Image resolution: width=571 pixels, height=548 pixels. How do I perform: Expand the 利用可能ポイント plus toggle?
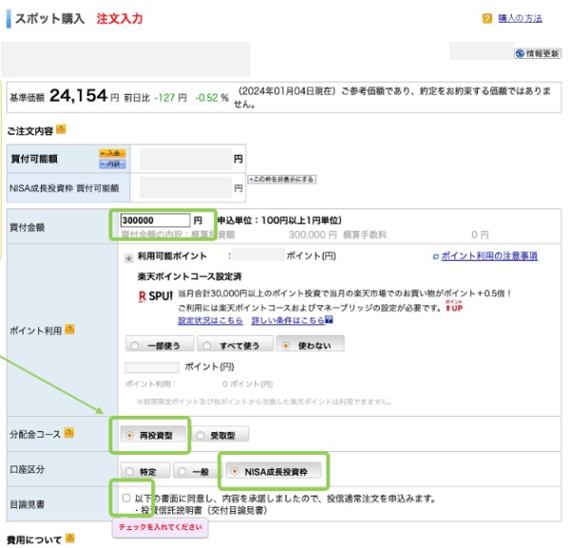tap(128, 256)
